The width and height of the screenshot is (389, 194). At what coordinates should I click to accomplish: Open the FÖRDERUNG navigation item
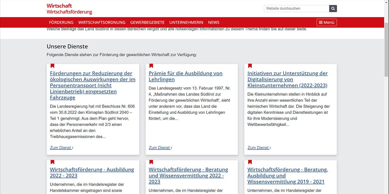(x=61, y=22)
